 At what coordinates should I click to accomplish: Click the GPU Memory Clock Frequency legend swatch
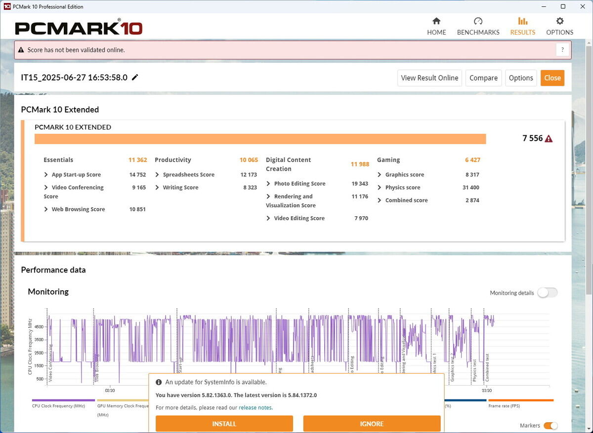click(x=123, y=400)
